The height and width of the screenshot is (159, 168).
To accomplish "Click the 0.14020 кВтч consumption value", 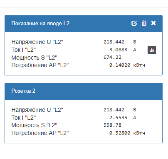I will (127, 65).
